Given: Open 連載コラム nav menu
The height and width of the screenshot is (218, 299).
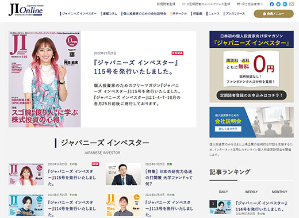Looking at the screenshot, I should [109, 14].
